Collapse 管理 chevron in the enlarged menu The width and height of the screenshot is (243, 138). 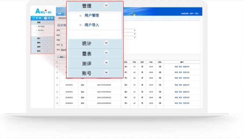pos(106,5)
